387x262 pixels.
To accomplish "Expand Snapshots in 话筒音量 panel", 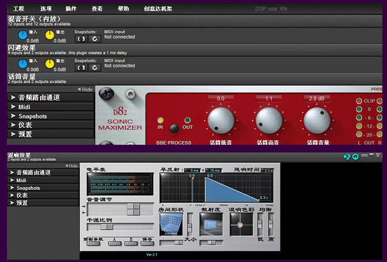I will (50, 116).
